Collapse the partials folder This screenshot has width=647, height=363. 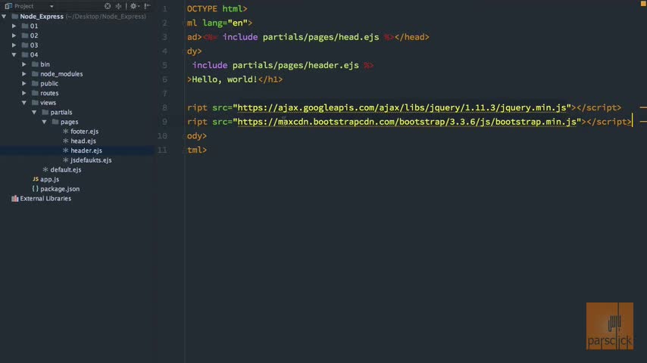(x=34, y=112)
